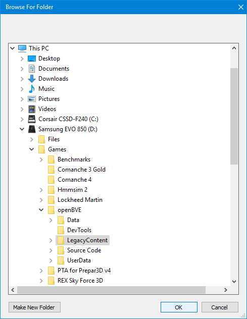Click the Data folder icon
The height and width of the screenshot is (319, 247).
(61, 220)
